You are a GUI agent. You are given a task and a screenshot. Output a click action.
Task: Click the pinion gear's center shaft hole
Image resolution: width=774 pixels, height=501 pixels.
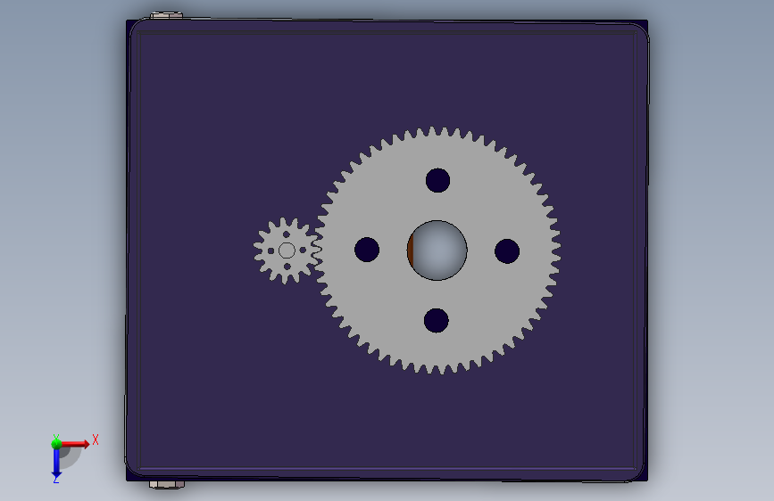click(x=287, y=250)
